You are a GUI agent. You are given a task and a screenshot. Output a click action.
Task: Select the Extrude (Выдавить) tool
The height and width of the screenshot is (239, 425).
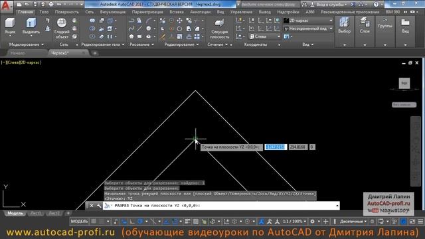pyautogui.click(x=31, y=27)
